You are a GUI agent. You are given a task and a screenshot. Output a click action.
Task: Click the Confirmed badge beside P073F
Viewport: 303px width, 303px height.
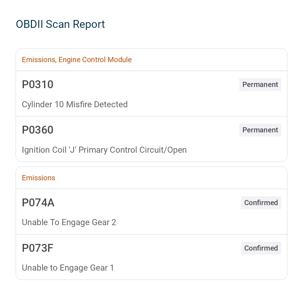point(261,248)
